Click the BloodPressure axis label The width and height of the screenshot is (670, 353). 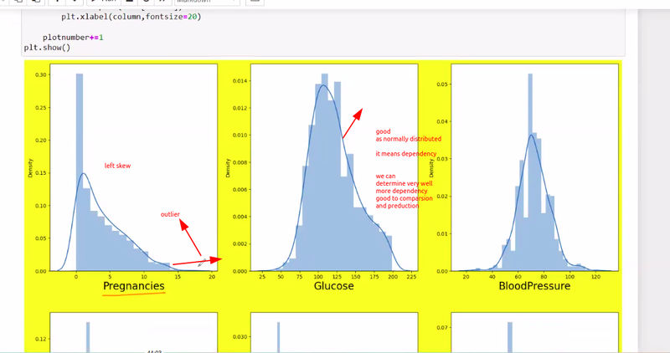tap(533, 286)
